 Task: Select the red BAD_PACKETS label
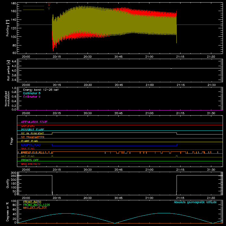point(31,164)
